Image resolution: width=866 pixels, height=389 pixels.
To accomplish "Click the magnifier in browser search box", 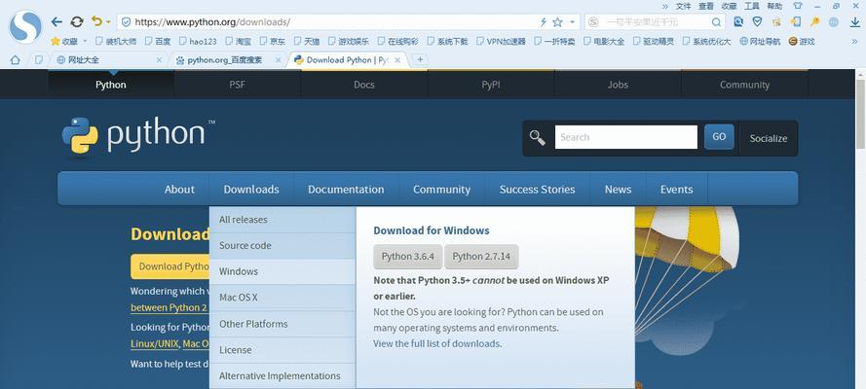I will click(x=716, y=22).
